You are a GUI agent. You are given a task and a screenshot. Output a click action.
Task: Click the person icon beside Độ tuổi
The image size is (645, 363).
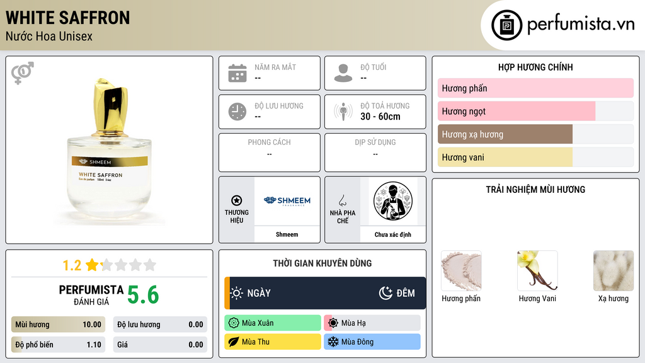coord(343,73)
